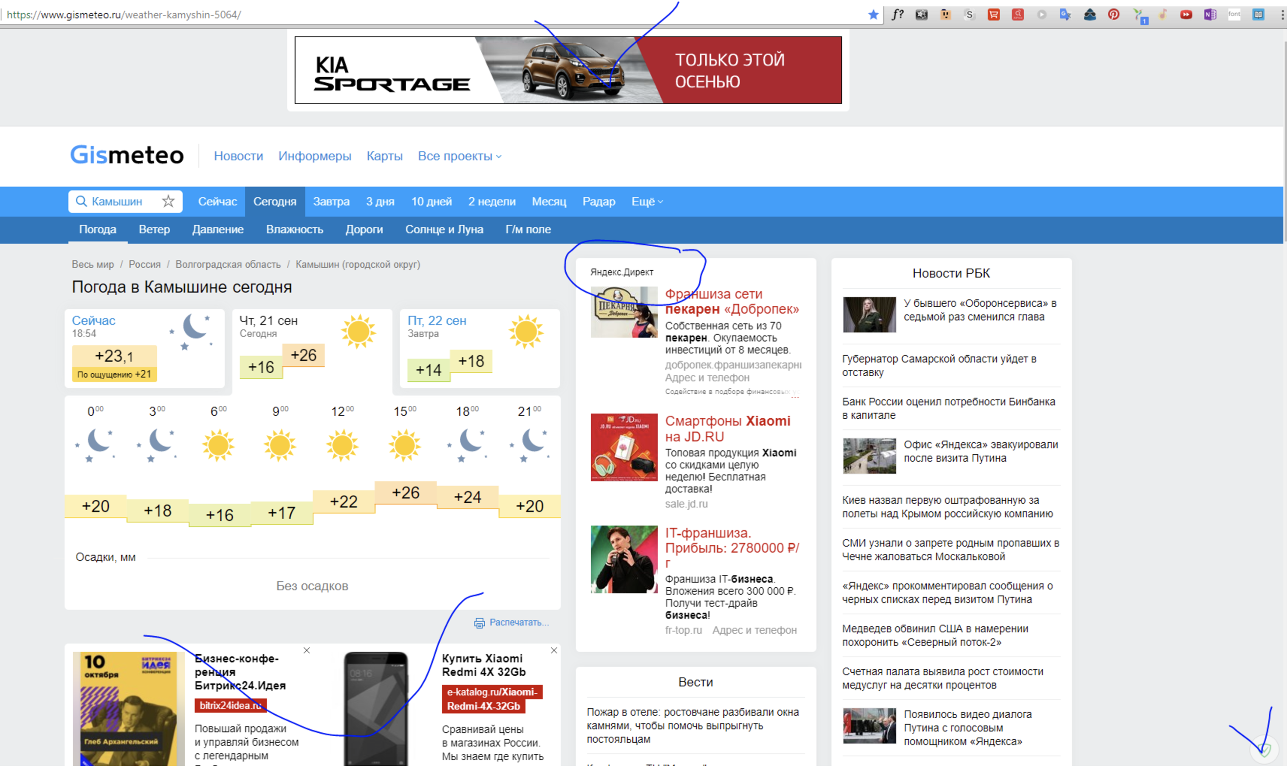Viewport: 1288px width, 769px height.
Task: Open the Pinterest save extension
Action: tap(1114, 15)
